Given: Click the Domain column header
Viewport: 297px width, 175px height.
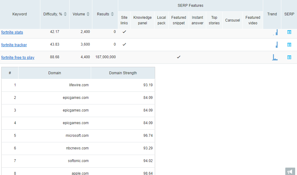Looking at the screenshot, I should point(54,73).
